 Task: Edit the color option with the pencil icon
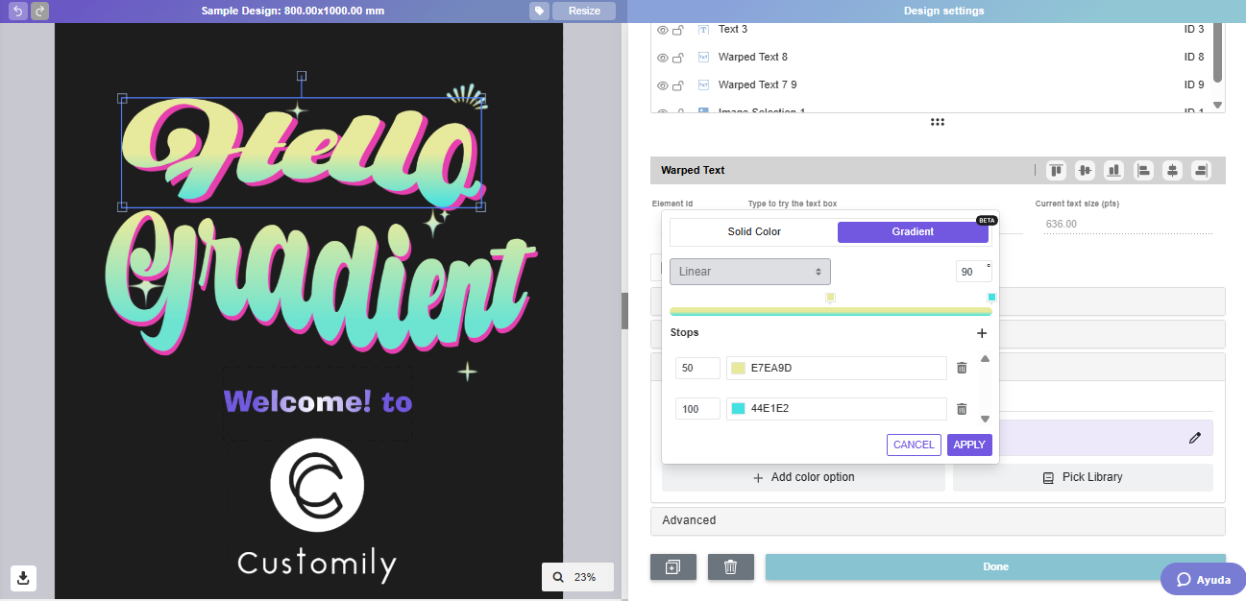coord(1195,438)
